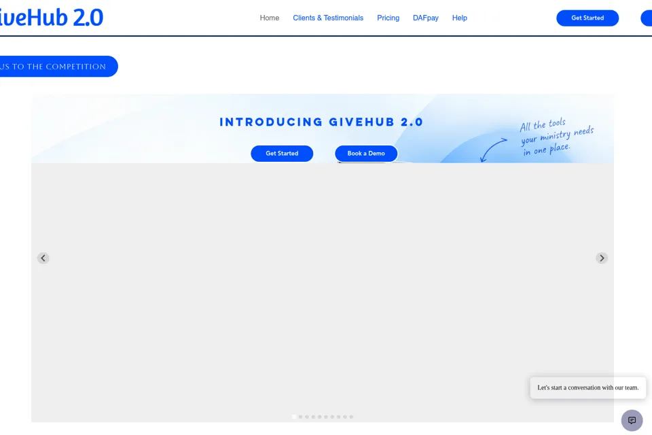Image resolution: width=652 pixels, height=435 pixels.
Task: Click the GiveHub 2.0 logo
Action: [x=51, y=18]
